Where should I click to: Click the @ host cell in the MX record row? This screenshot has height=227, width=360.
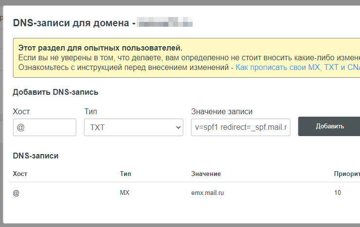click(x=16, y=192)
